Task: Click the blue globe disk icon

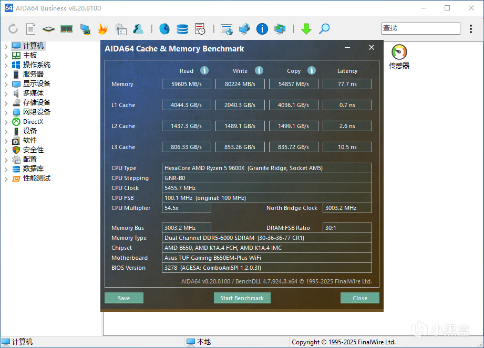Action: tap(164, 29)
